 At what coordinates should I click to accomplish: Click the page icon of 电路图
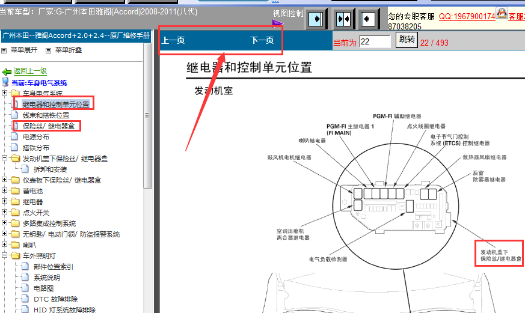[25, 288]
